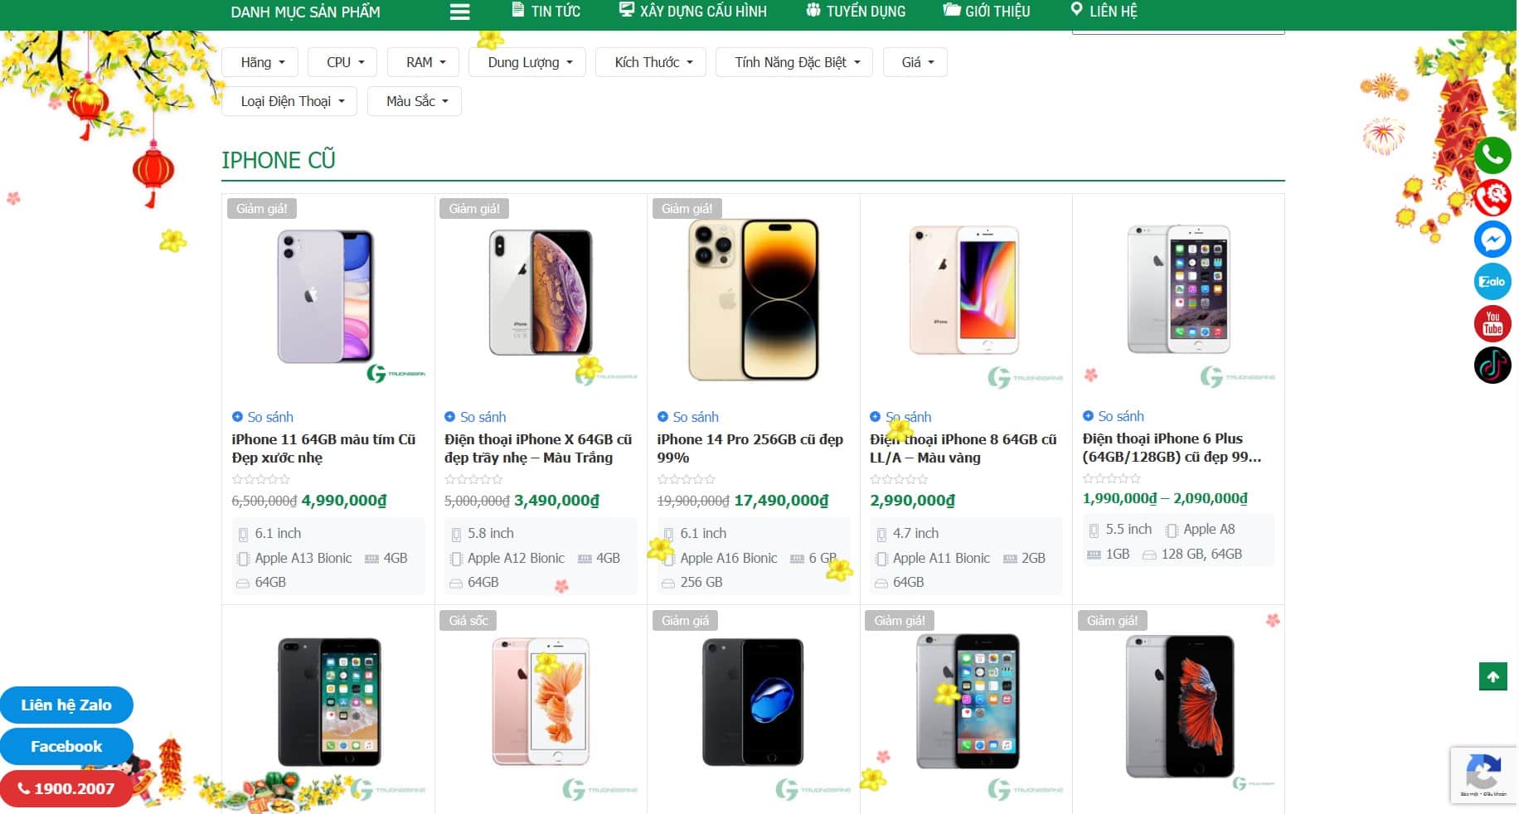
Task: Open the XÂY DỰNG CẤU HÌNH menu item
Action: tap(703, 12)
